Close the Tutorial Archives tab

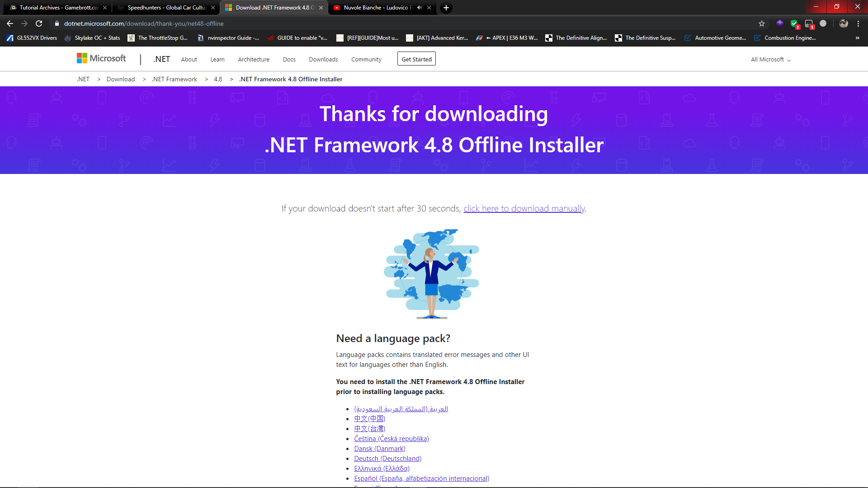coord(105,8)
